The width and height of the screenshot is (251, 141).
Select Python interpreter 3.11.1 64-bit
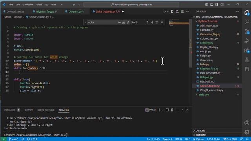coord(213,139)
